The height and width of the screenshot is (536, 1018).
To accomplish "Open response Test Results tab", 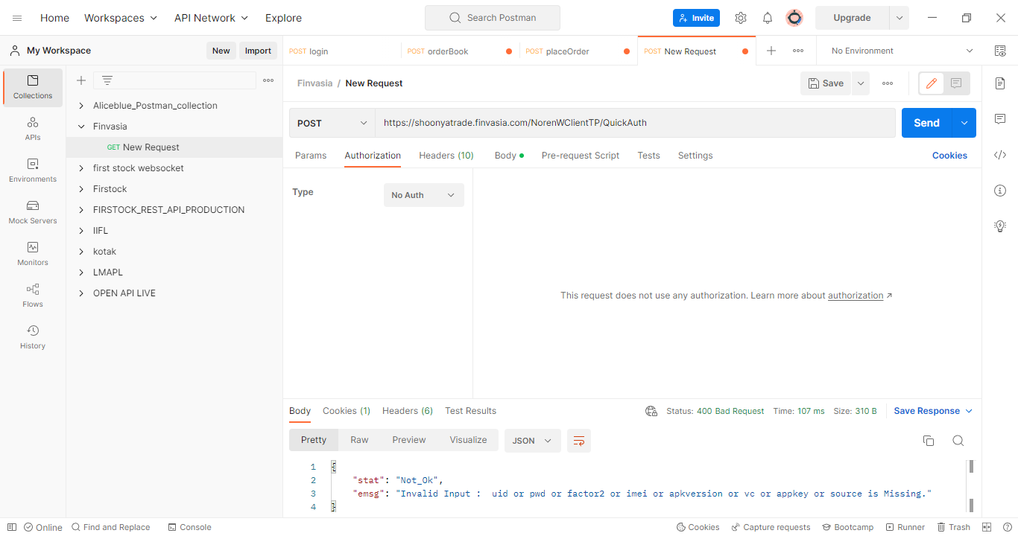I will pos(470,411).
